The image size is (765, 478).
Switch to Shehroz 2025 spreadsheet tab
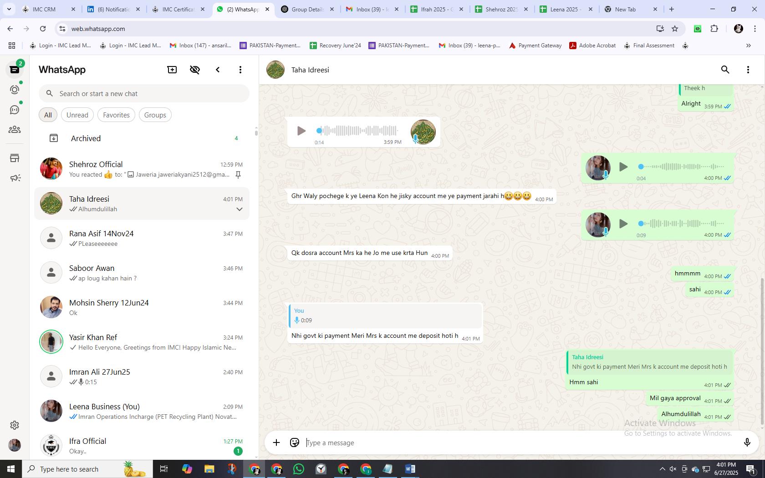[501, 9]
